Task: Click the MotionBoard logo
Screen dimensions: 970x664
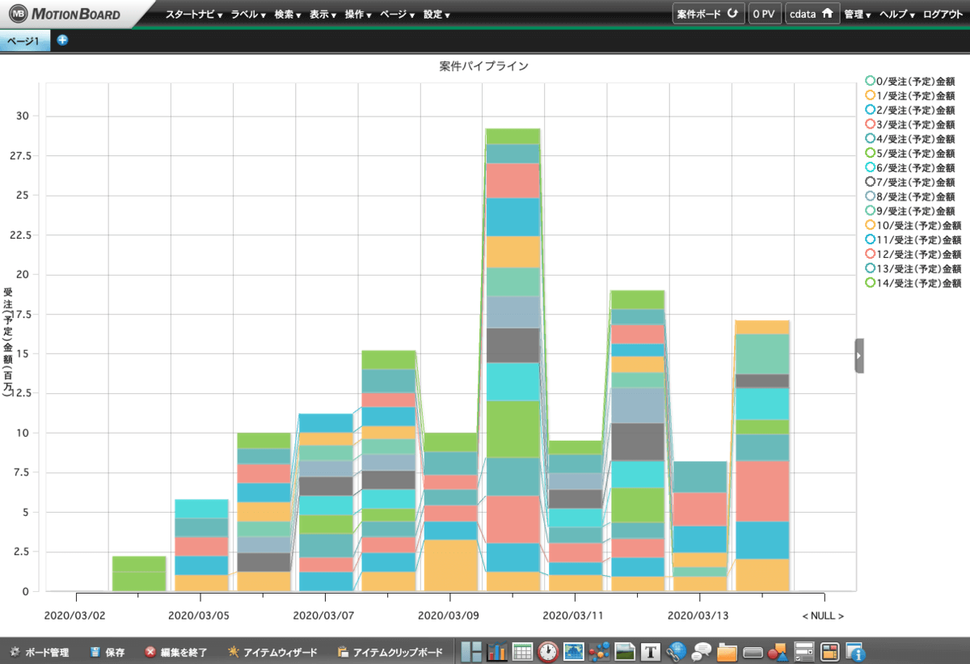Action: tap(65, 14)
